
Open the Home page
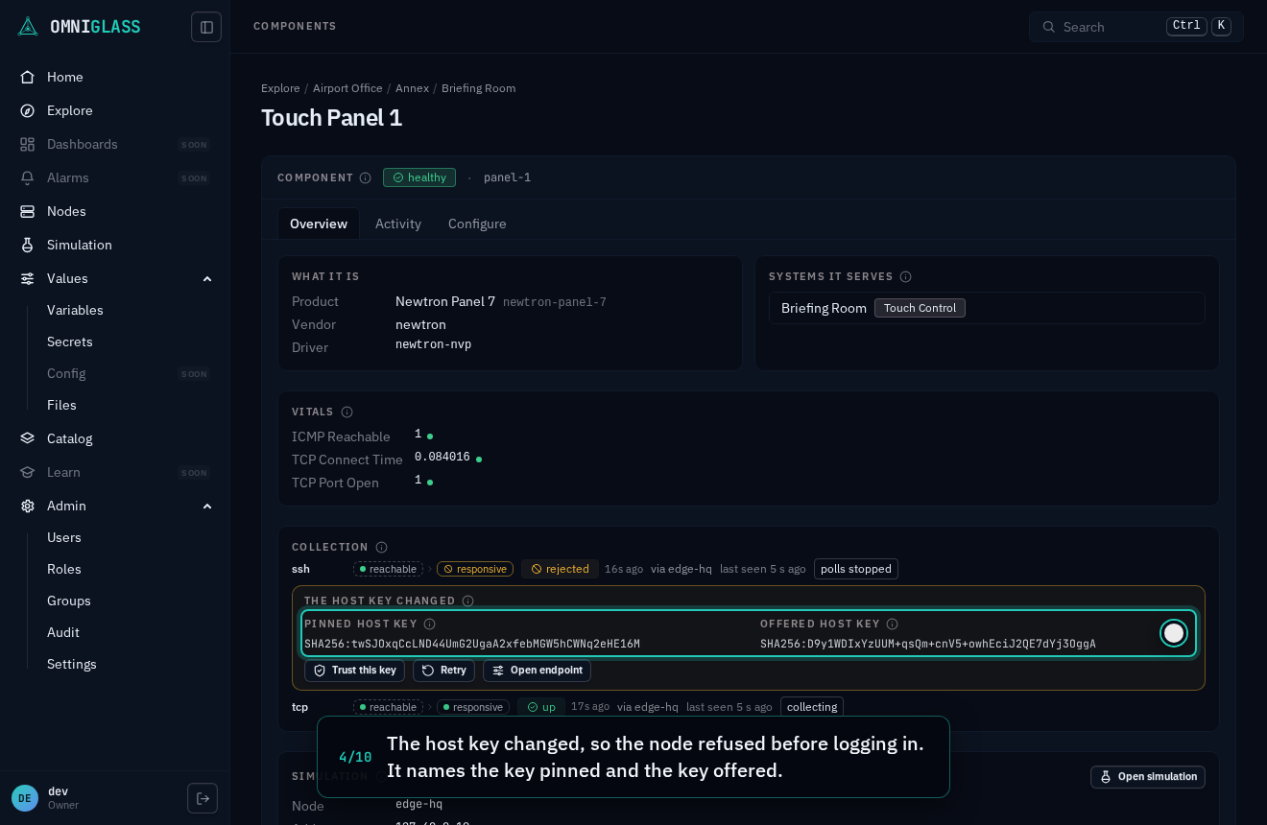(x=115, y=77)
